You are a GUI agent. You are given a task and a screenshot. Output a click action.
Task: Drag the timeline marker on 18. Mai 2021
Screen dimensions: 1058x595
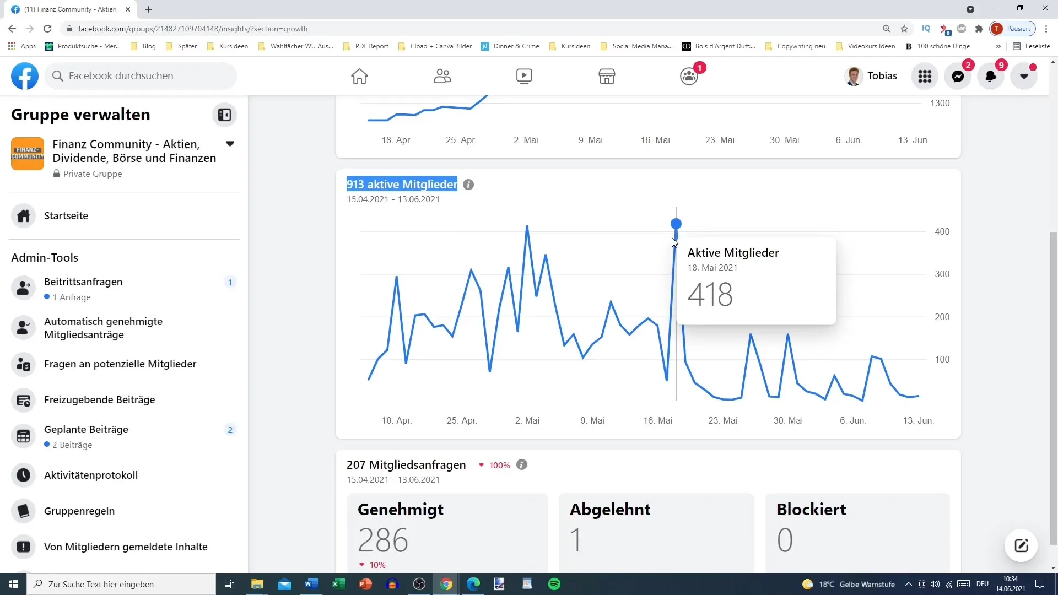676,224
